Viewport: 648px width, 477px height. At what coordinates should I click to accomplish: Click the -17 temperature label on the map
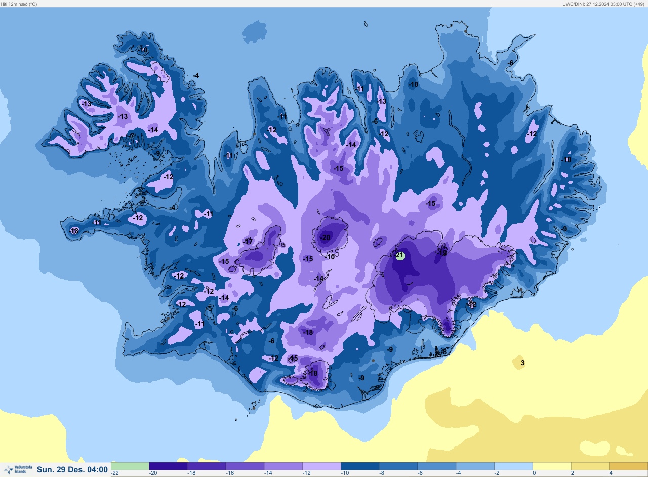[x=247, y=242]
